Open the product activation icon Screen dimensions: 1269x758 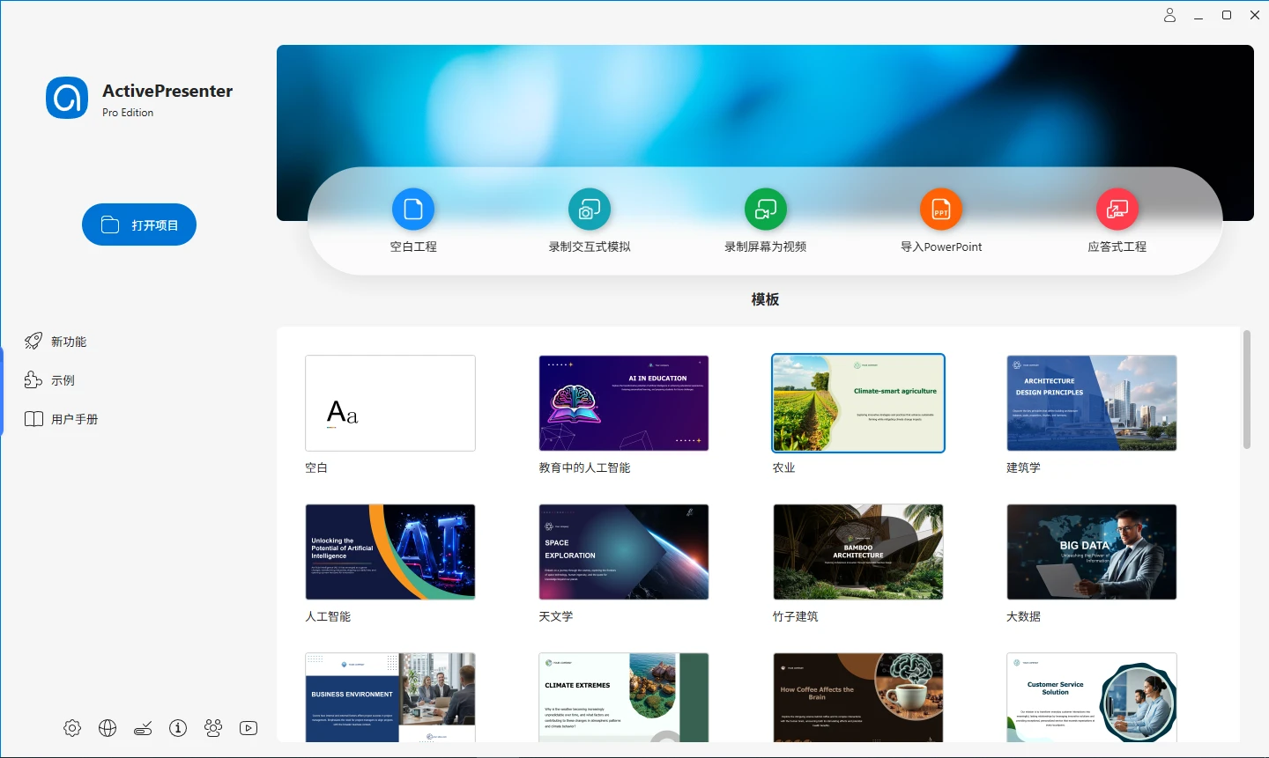pos(142,728)
